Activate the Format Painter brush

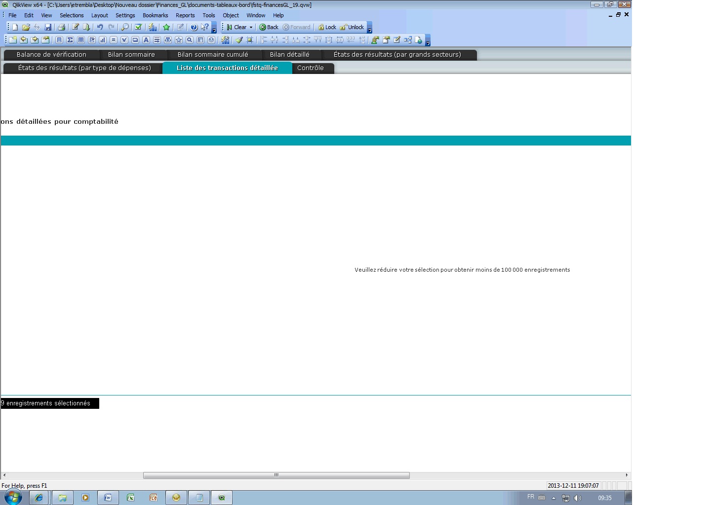[239, 40]
